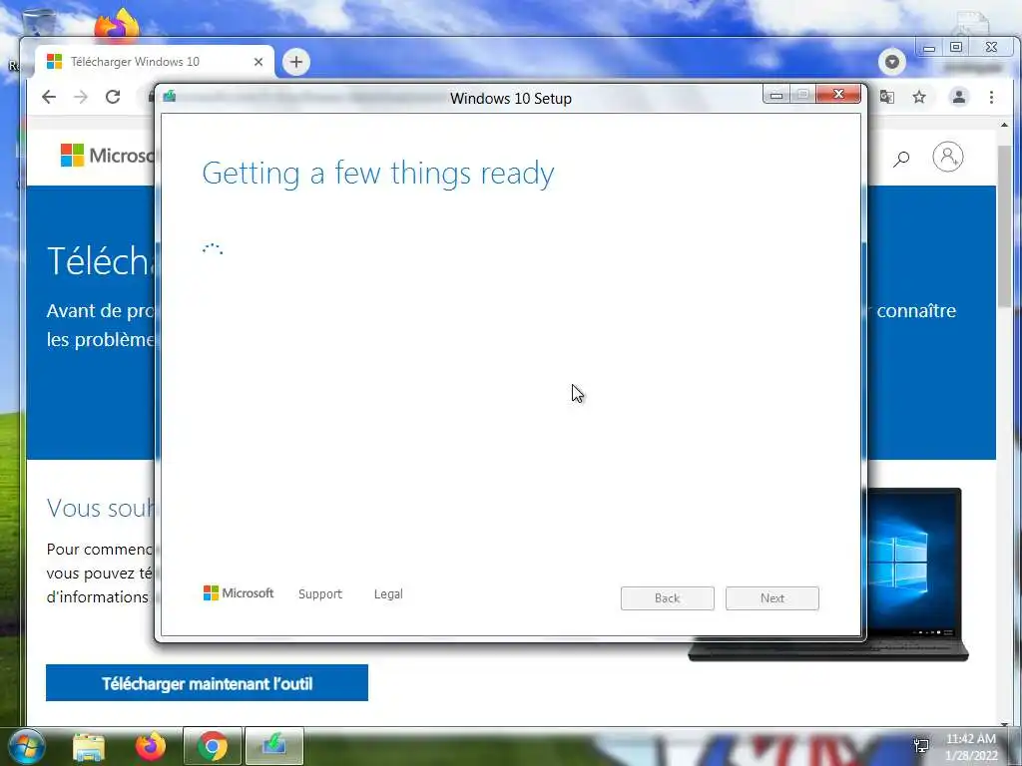Screen dimensions: 1022x766
Task: Click 'Télécharger maintenant l'outil' button in Chrome
Action: (x=207, y=683)
